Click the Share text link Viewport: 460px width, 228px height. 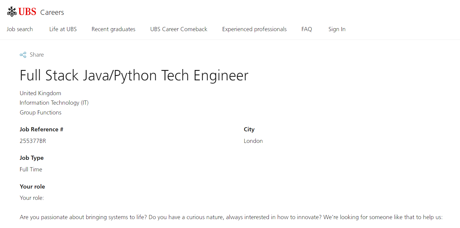[x=37, y=55]
